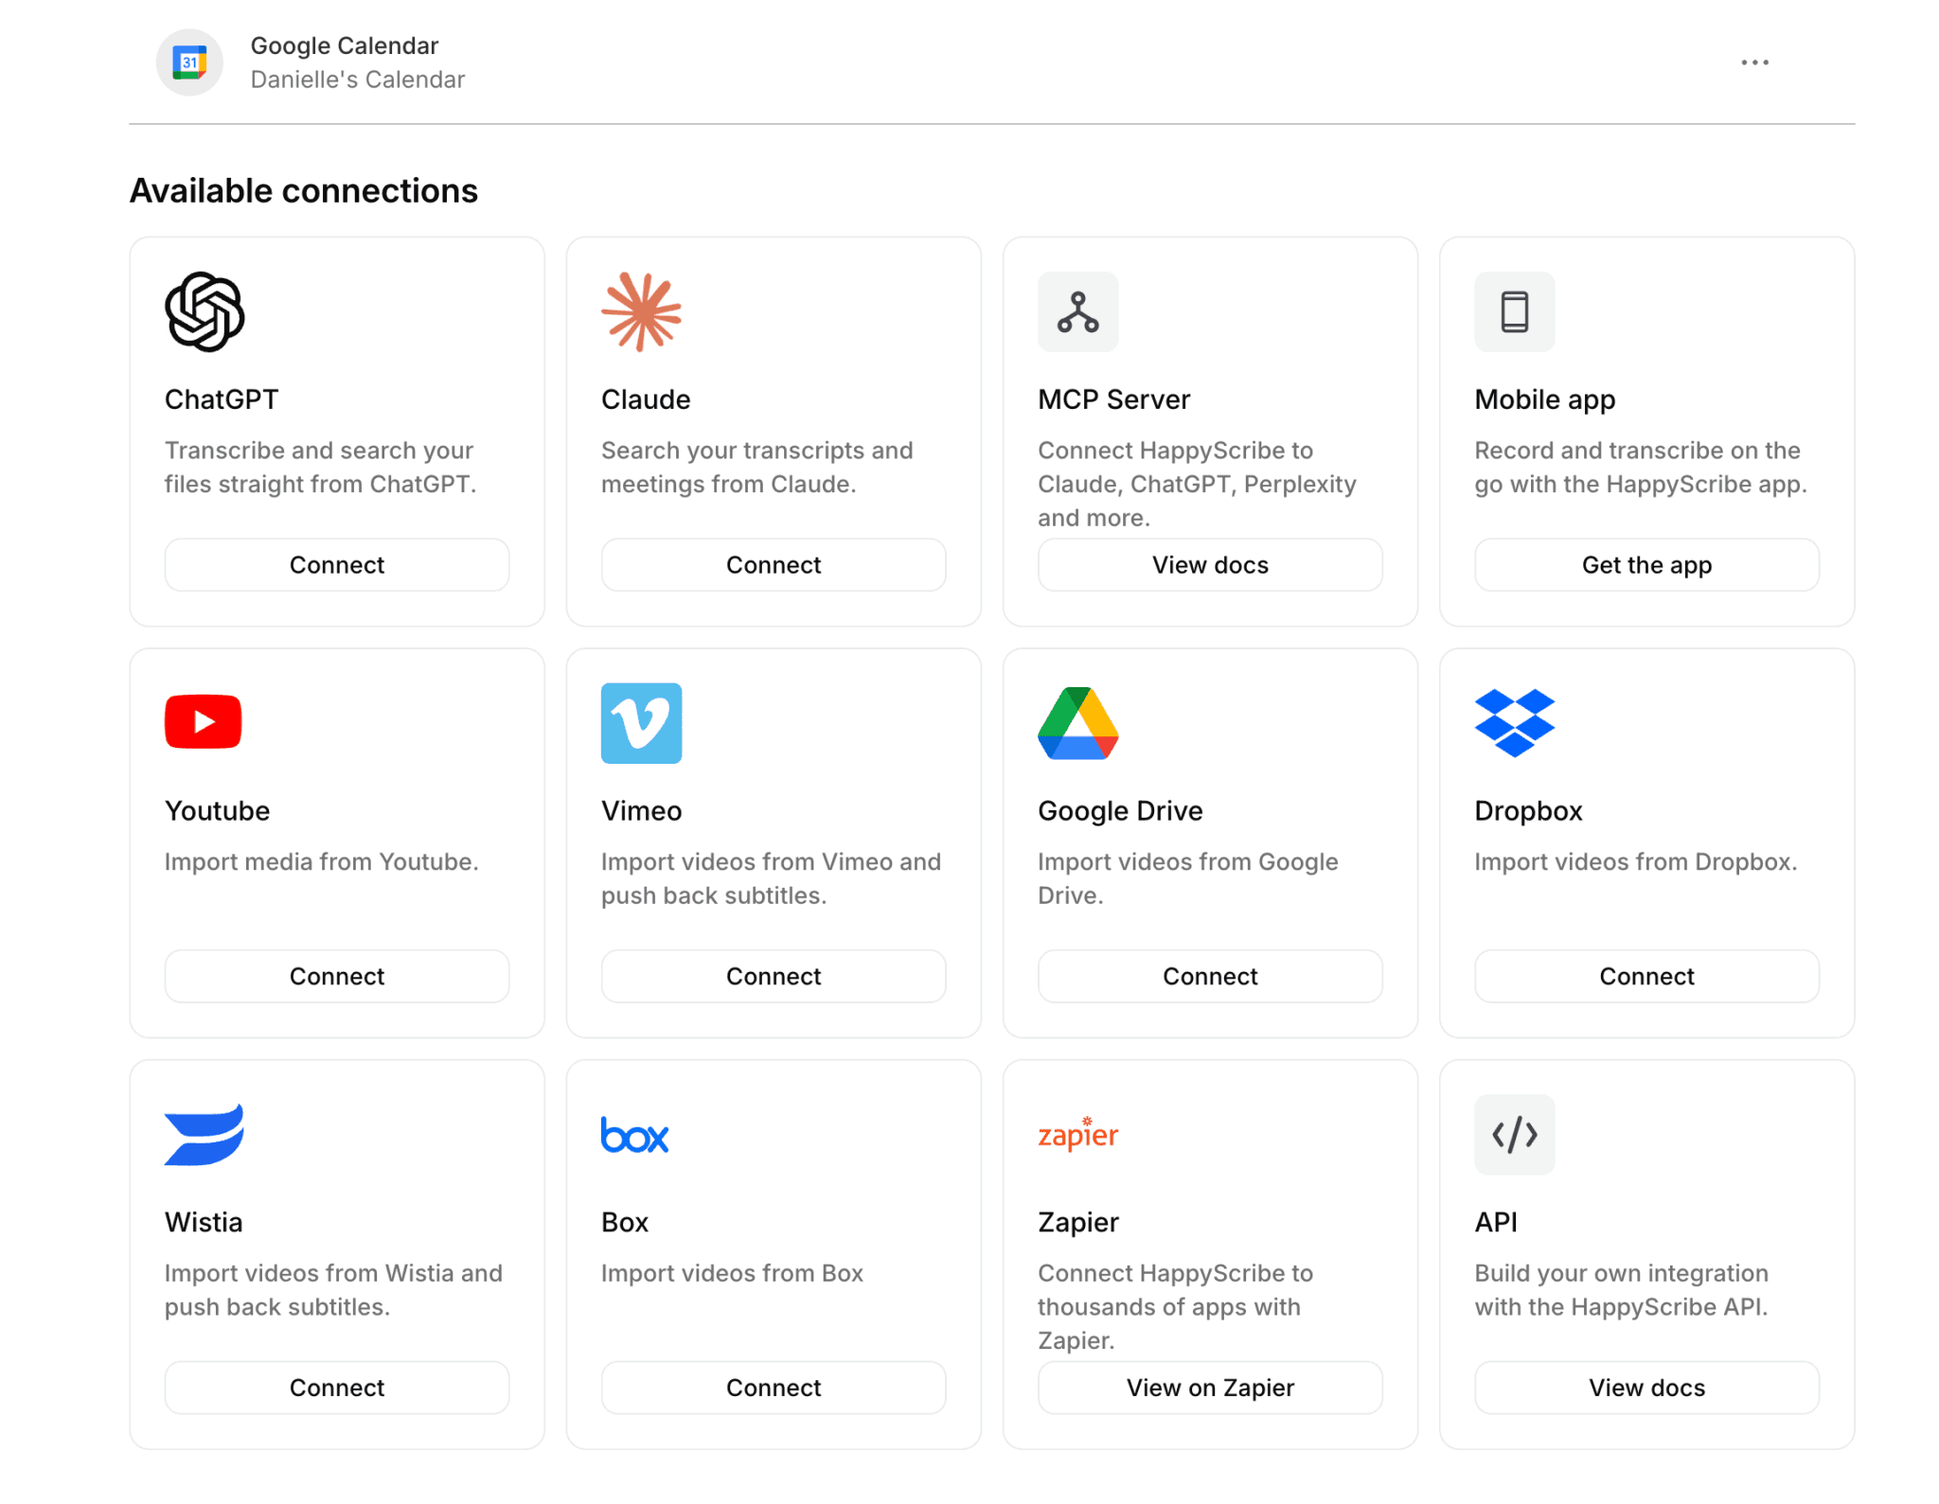This screenshot has height=1504, width=1939.
Task: Click the Dropbox logo icon
Action: 1514,723
